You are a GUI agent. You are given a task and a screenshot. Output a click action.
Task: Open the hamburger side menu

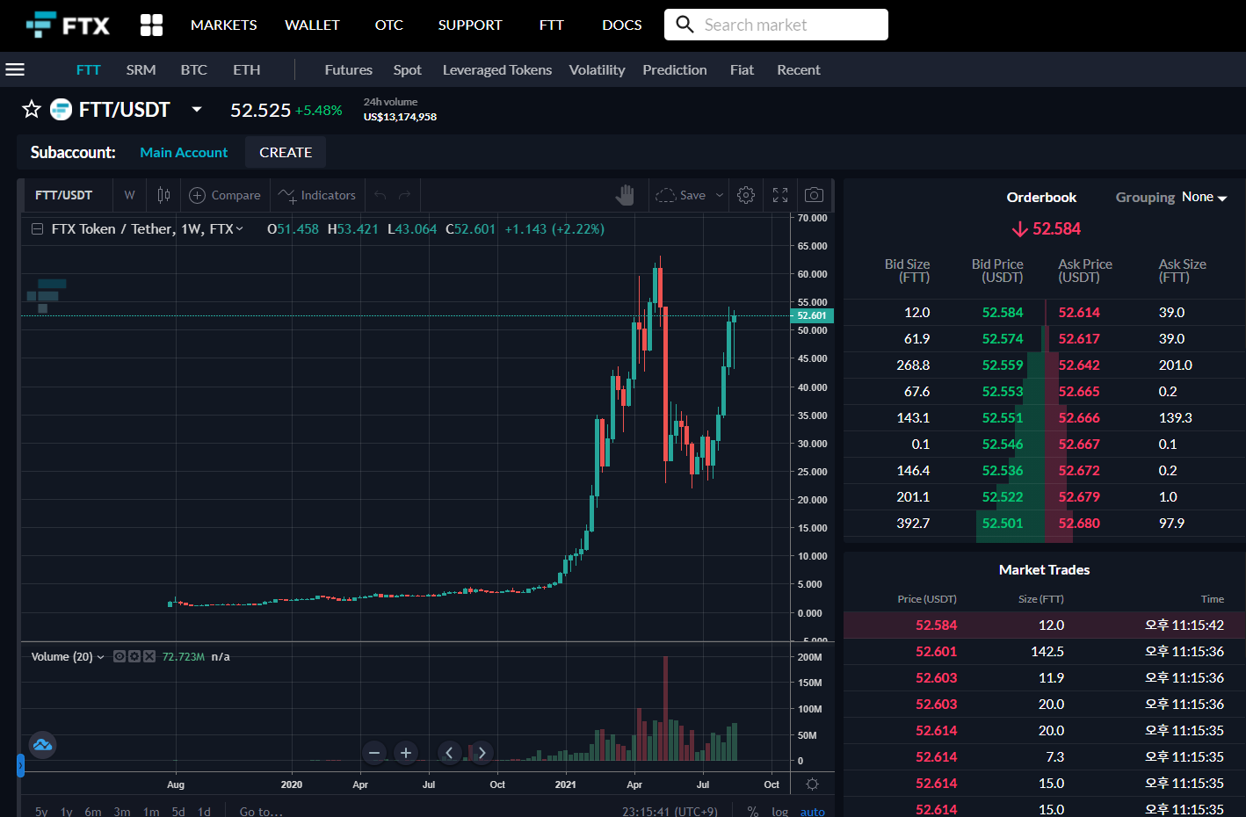point(15,69)
